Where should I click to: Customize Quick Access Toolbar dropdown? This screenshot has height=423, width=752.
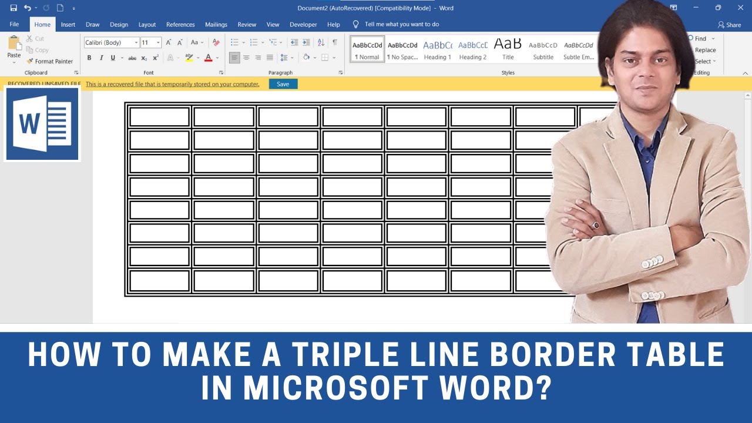pos(73,8)
